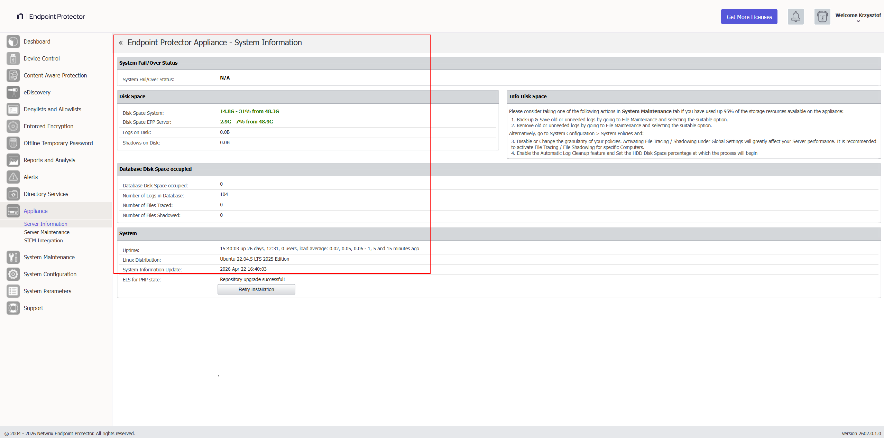Select the Device Control icon
The height and width of the screenshot is (438, 884).
point(13,58)
